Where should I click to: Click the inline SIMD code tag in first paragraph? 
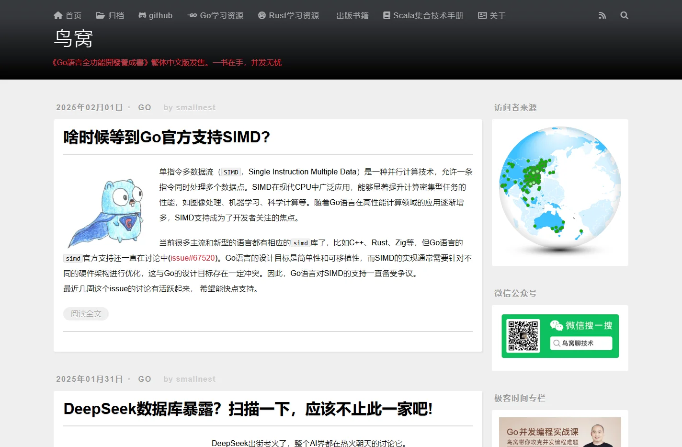tap(231, 172)
